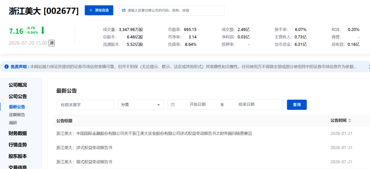370x169 pixels.
Task: Click the 换手率 value 6.07%
Action: coord(301,30)
